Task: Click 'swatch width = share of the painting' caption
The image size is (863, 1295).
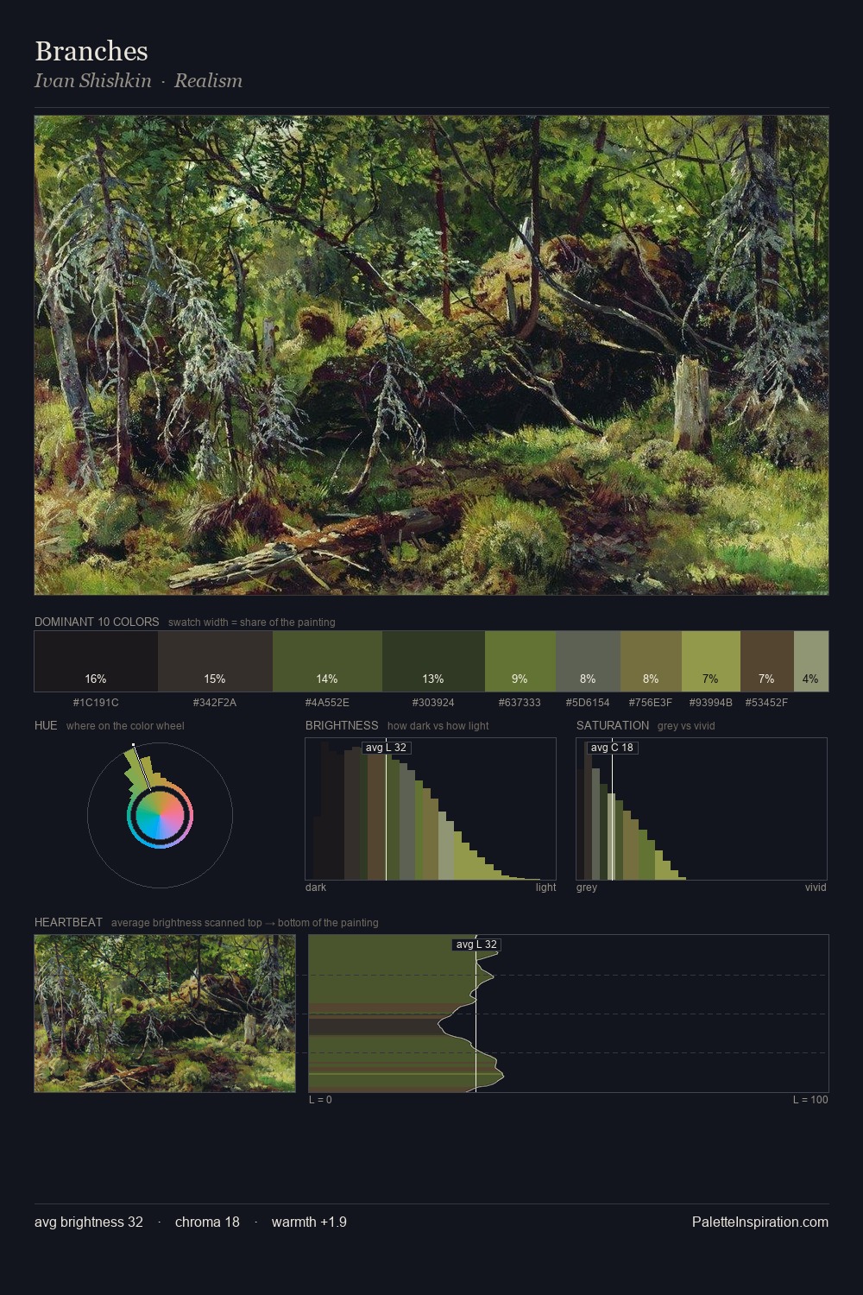Action: click(x=252, y=622)
